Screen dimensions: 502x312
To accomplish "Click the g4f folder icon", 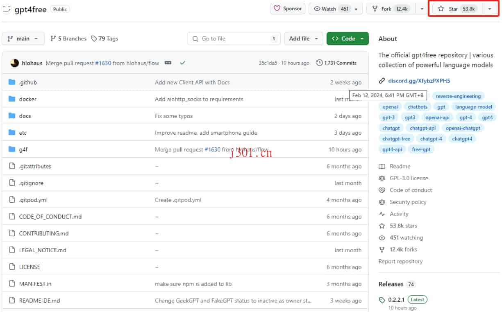I will tap(12, 149).
